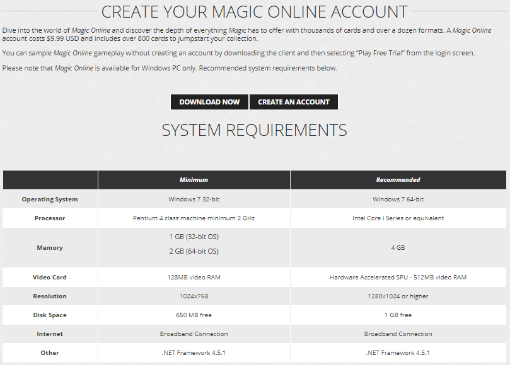This screenshot has width=510, height=365.
Task: Click the Minimum column header
Action: (x=194, y=179)
